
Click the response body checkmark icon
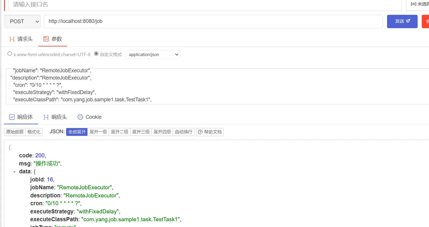(x=12, y=117)
